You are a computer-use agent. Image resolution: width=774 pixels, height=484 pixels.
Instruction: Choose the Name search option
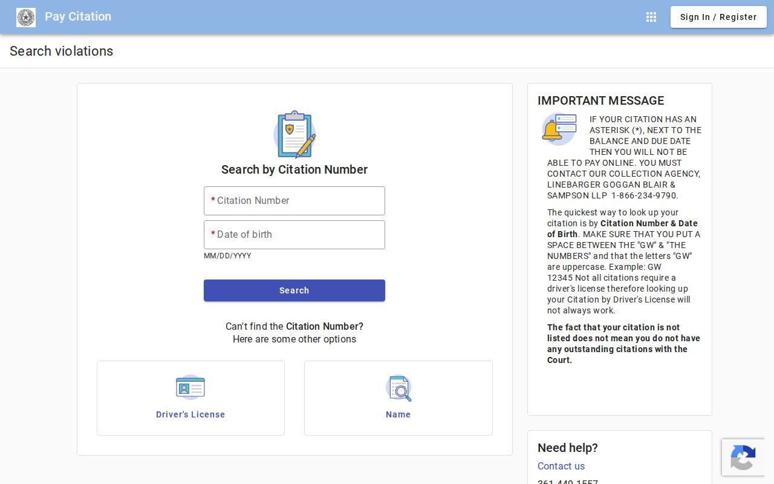[398, 398]
